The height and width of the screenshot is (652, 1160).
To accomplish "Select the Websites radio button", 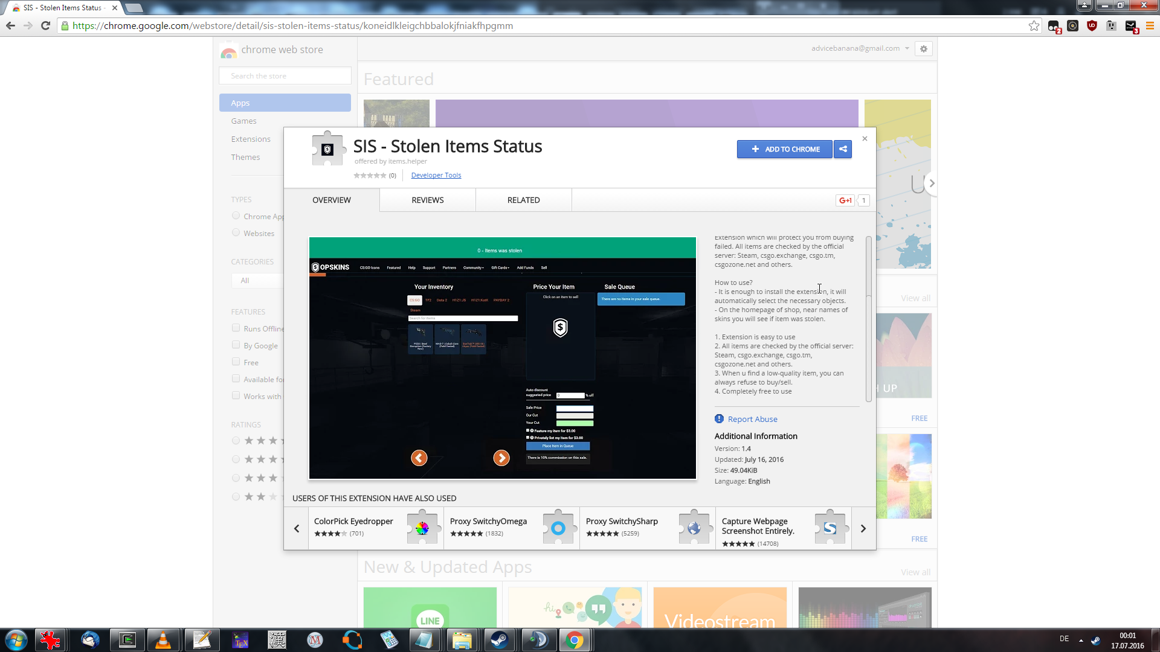I will tap(236, 232).
